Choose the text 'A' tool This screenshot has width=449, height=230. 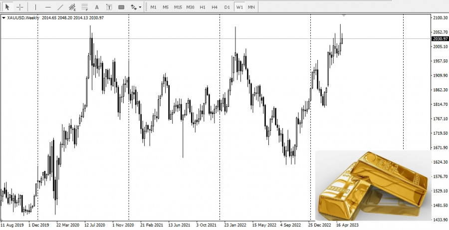tap(97, 7)
